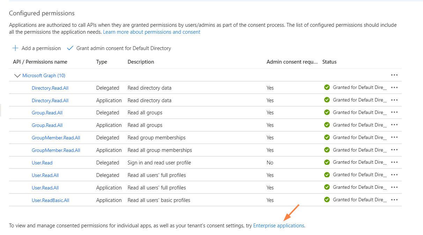Click the Status column header

(x=329, y=62)
